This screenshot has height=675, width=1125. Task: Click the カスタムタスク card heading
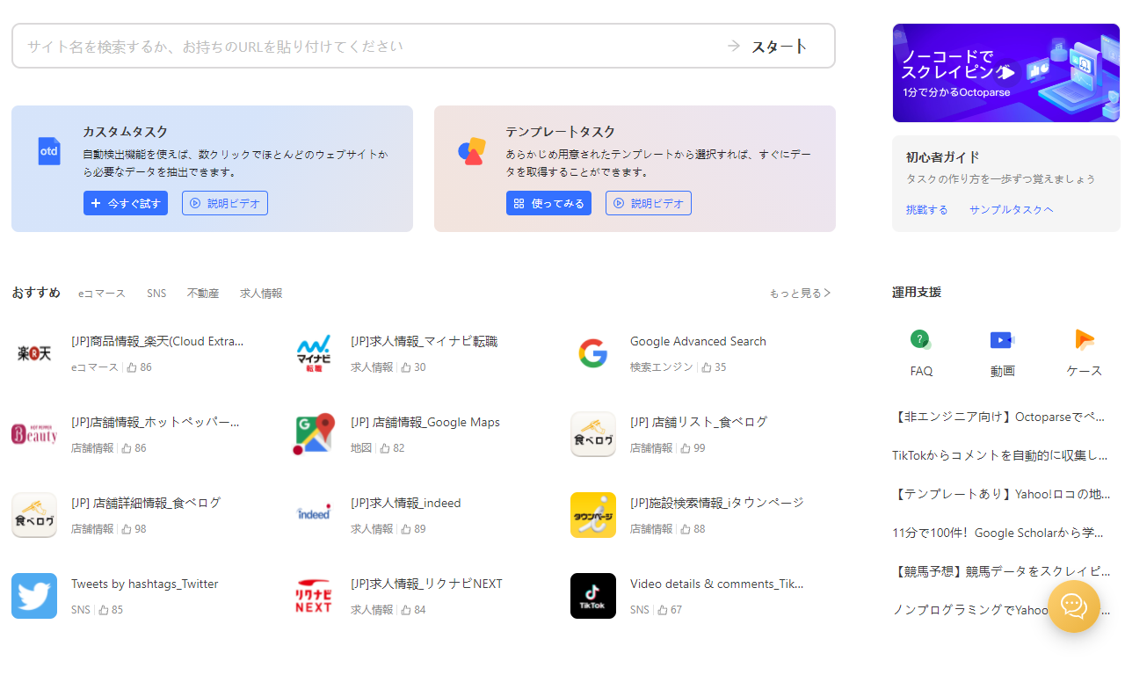[126, 132]
